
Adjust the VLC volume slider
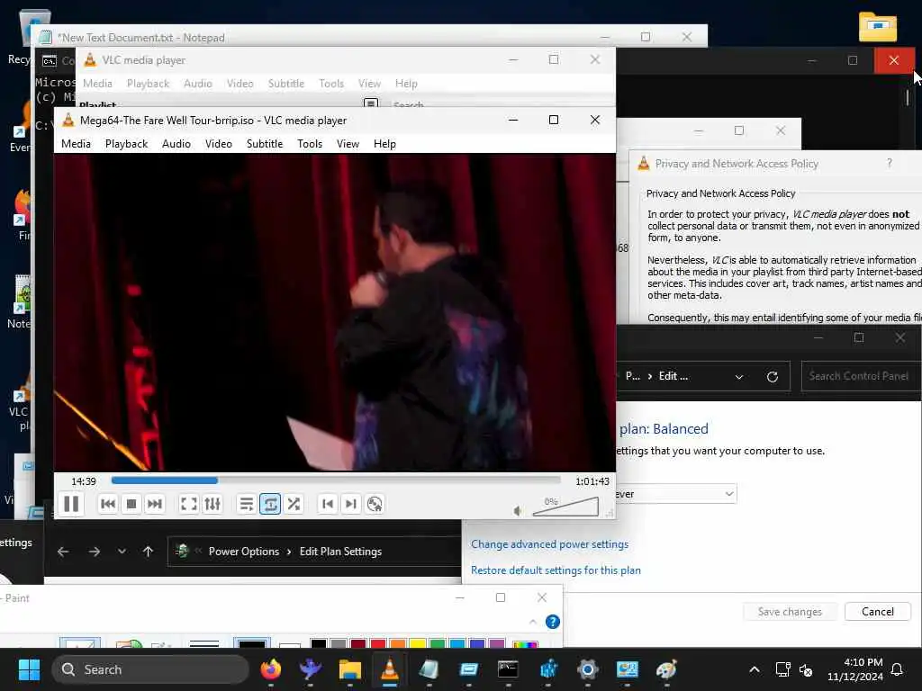(x=565, y=507)
